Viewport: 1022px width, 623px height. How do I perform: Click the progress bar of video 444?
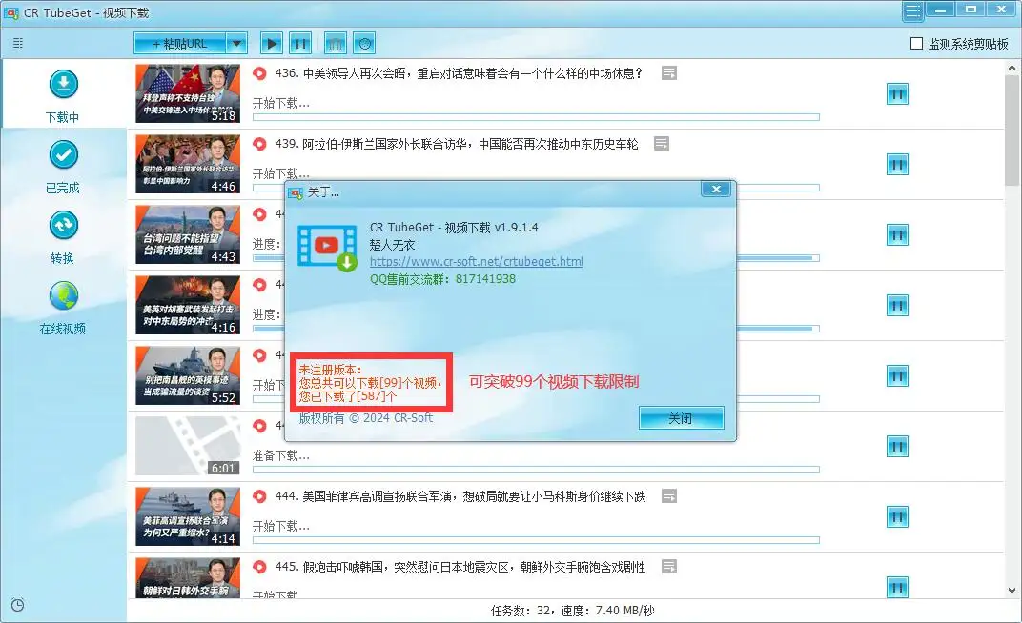point(536,540)
